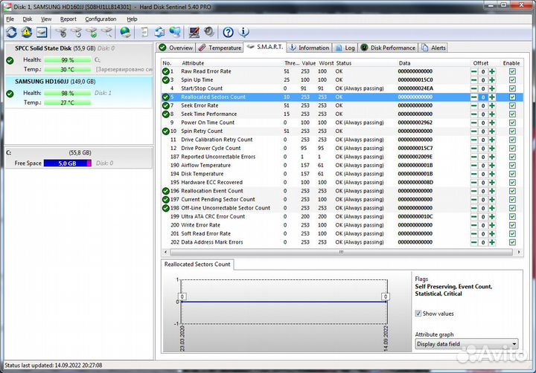Click the networked monitors toolbar icon
Viewport: 536px width, 373px height.
(175, 33)
